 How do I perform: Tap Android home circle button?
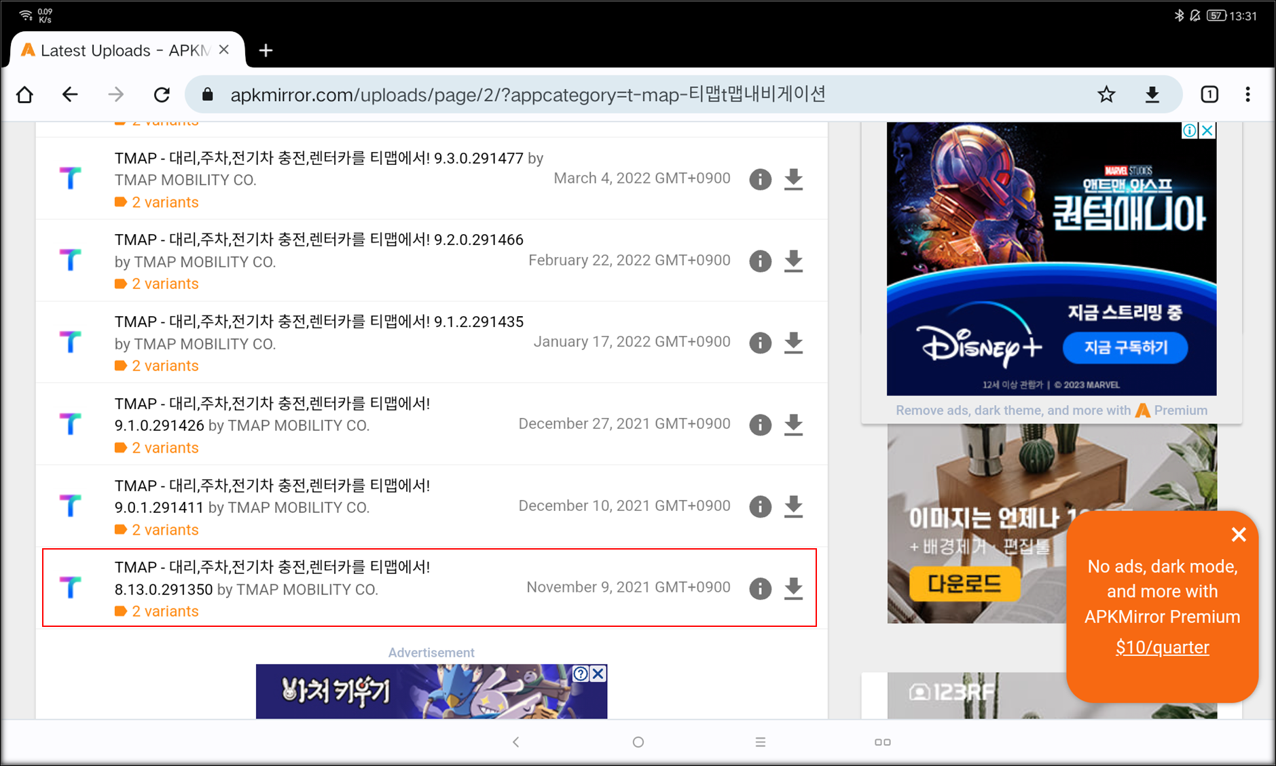pyautogui.click(x=638, y=742)
